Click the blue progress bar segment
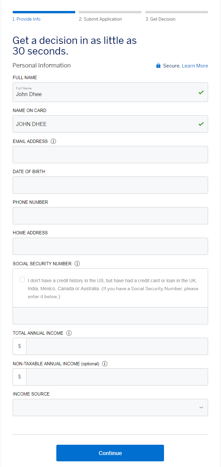Image resolution: width=221 pixels, height=467 pixels. pyautogui.click(x=44, y=12)
